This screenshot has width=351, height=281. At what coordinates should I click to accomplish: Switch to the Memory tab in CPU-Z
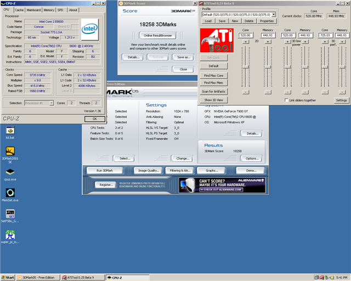pyautogui.click(x=49, y=10)
